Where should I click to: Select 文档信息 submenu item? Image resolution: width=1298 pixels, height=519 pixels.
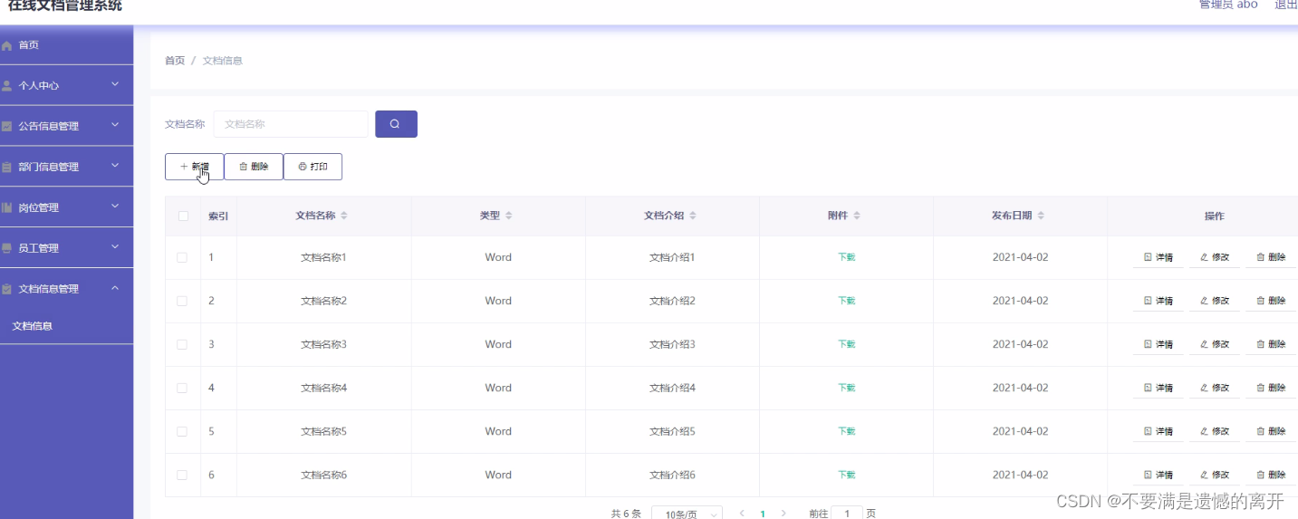click(x=67, y=326)
